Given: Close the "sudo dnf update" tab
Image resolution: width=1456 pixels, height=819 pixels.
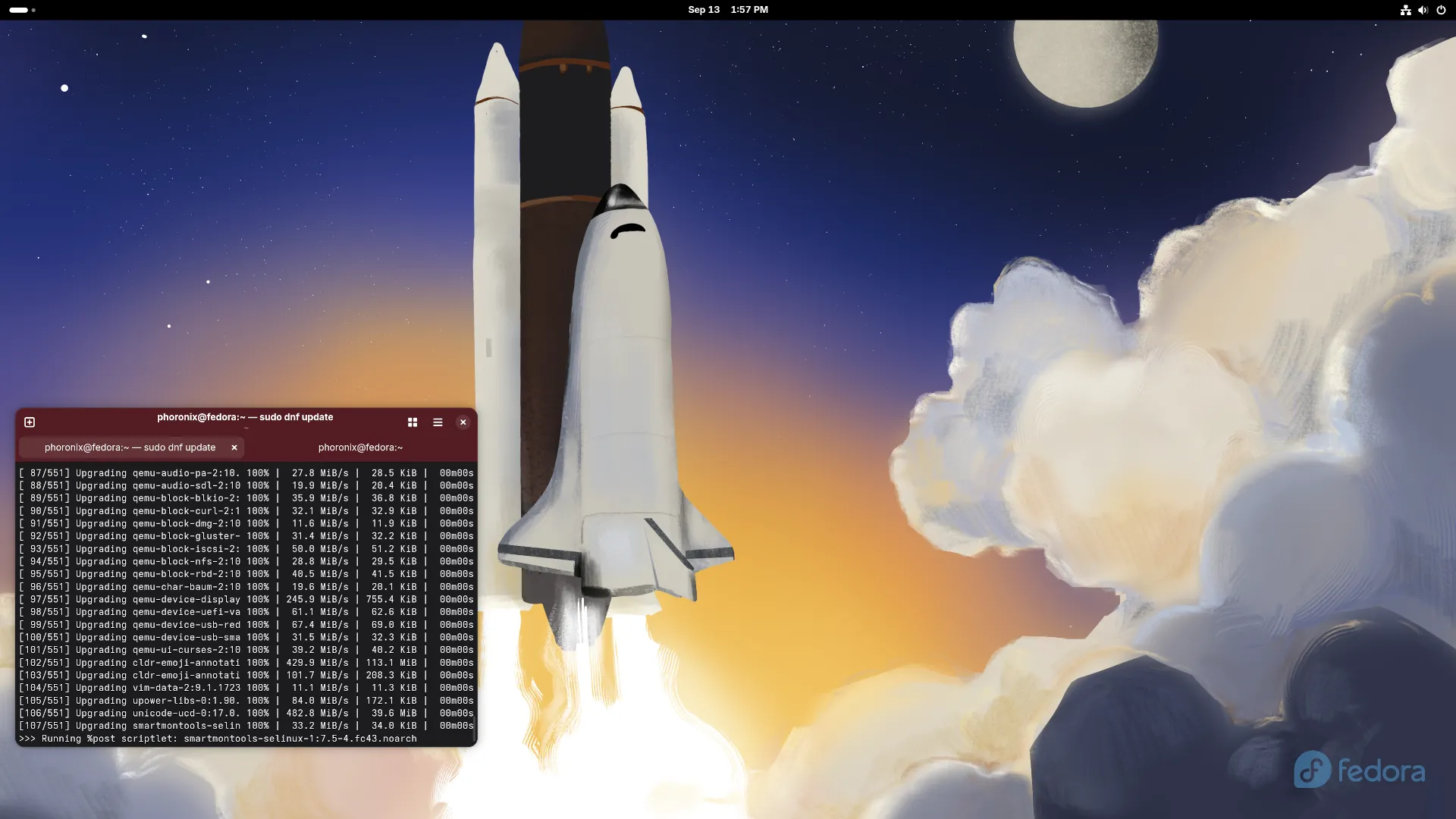Looking at the screenshot, I should (234, 447).
